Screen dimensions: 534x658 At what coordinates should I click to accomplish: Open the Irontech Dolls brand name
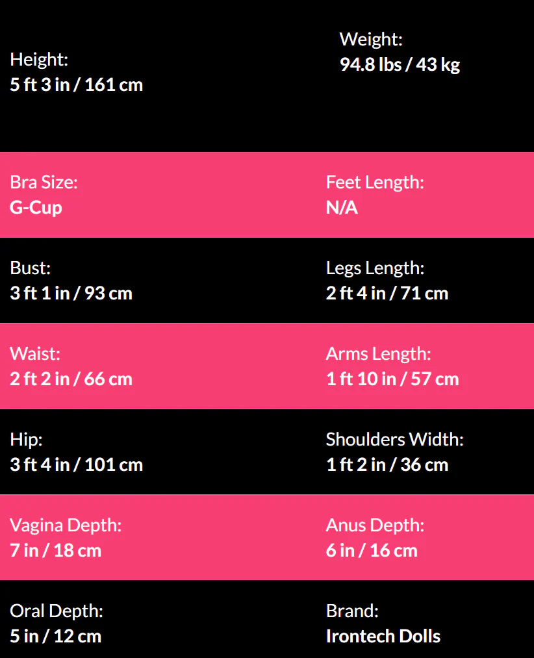(383, 637)
